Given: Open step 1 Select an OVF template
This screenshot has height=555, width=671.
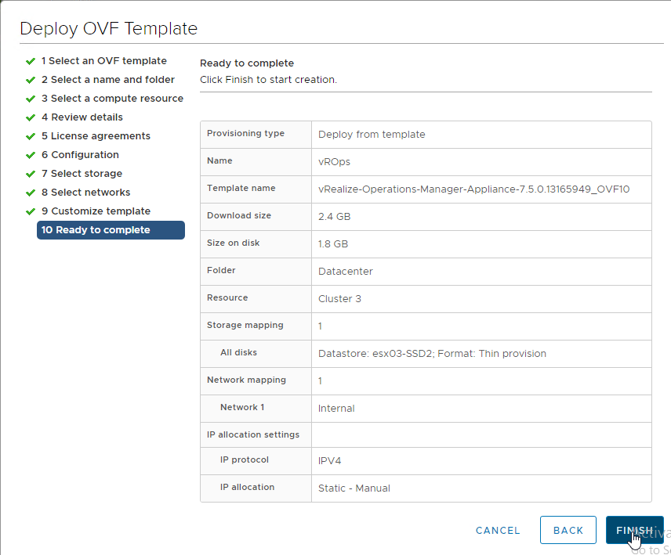Looking at the screenshot, I should [x=104, y=61].
